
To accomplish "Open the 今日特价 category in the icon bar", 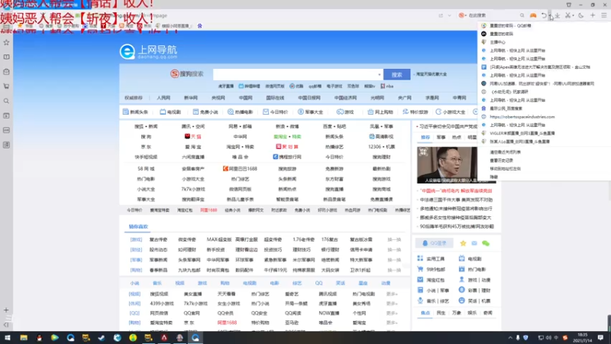I will pyautogui.click(x=275, y=112).
